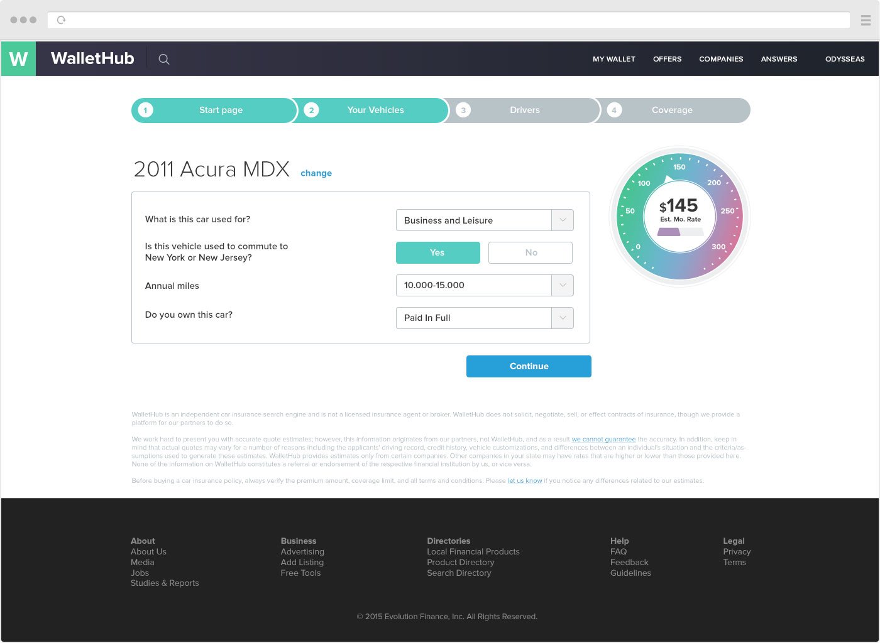
Task: Open My Wallet in the top navigation
Action: tap(613, 59)
